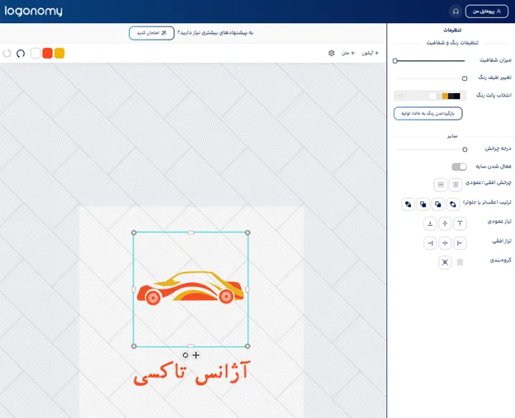Screen dimensions: 515x418
Task: Click the درجه چرخش rotation slider handle
Action: click(465, 149)
